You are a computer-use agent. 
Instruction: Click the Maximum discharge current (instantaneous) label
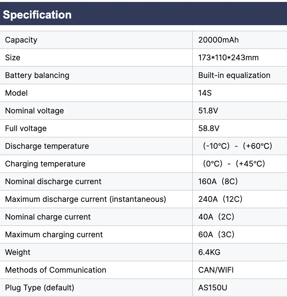point(85,199)
